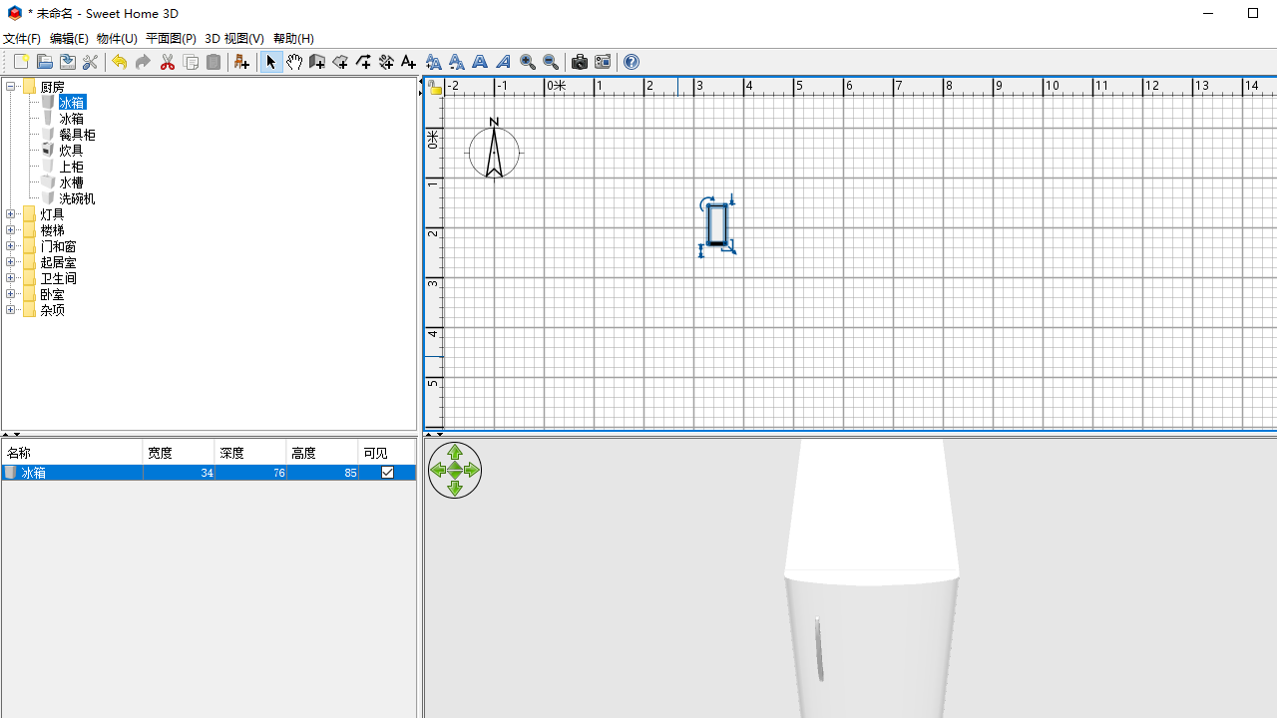Screen dimensions: 1277x718
Task: Click the Undo arrow icon
Action: 119,62
